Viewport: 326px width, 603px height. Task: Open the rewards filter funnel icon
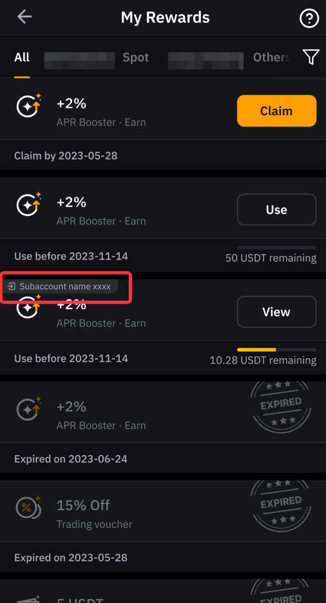pyautogui.click(x=311, y=57)
